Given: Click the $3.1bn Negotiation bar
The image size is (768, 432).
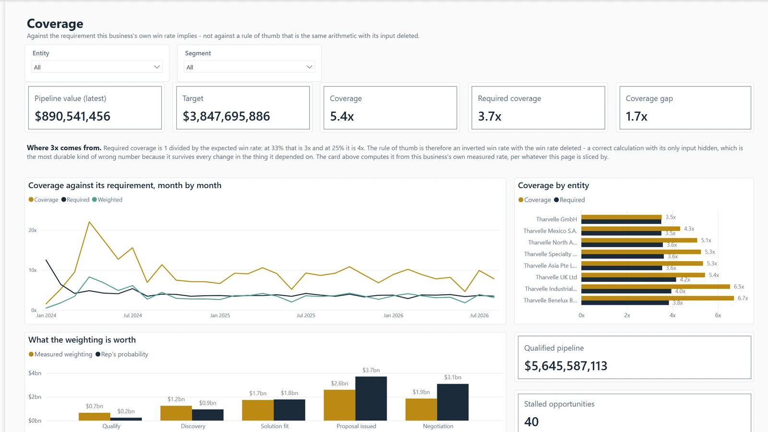Looking at the screenshot, I should pyautogui.click(x=453, y=402).
